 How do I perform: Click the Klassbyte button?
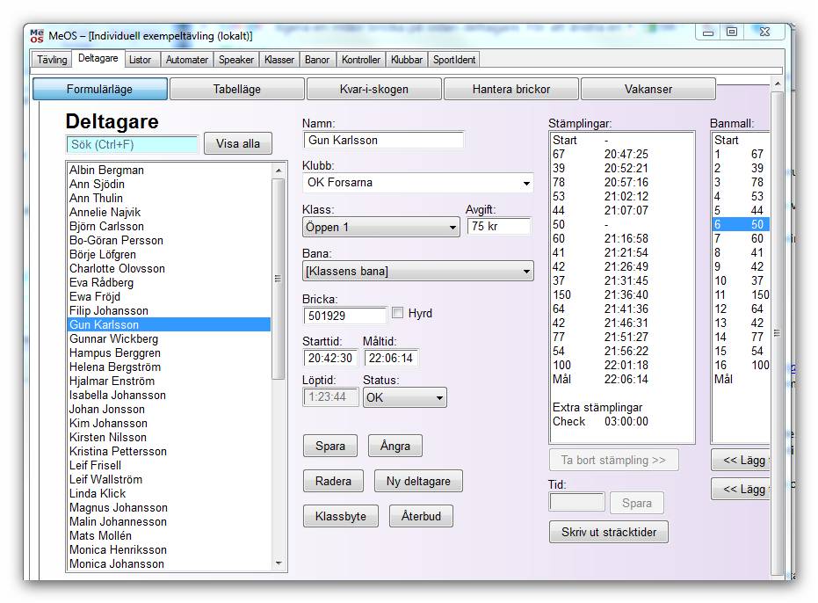pos(341,516)
